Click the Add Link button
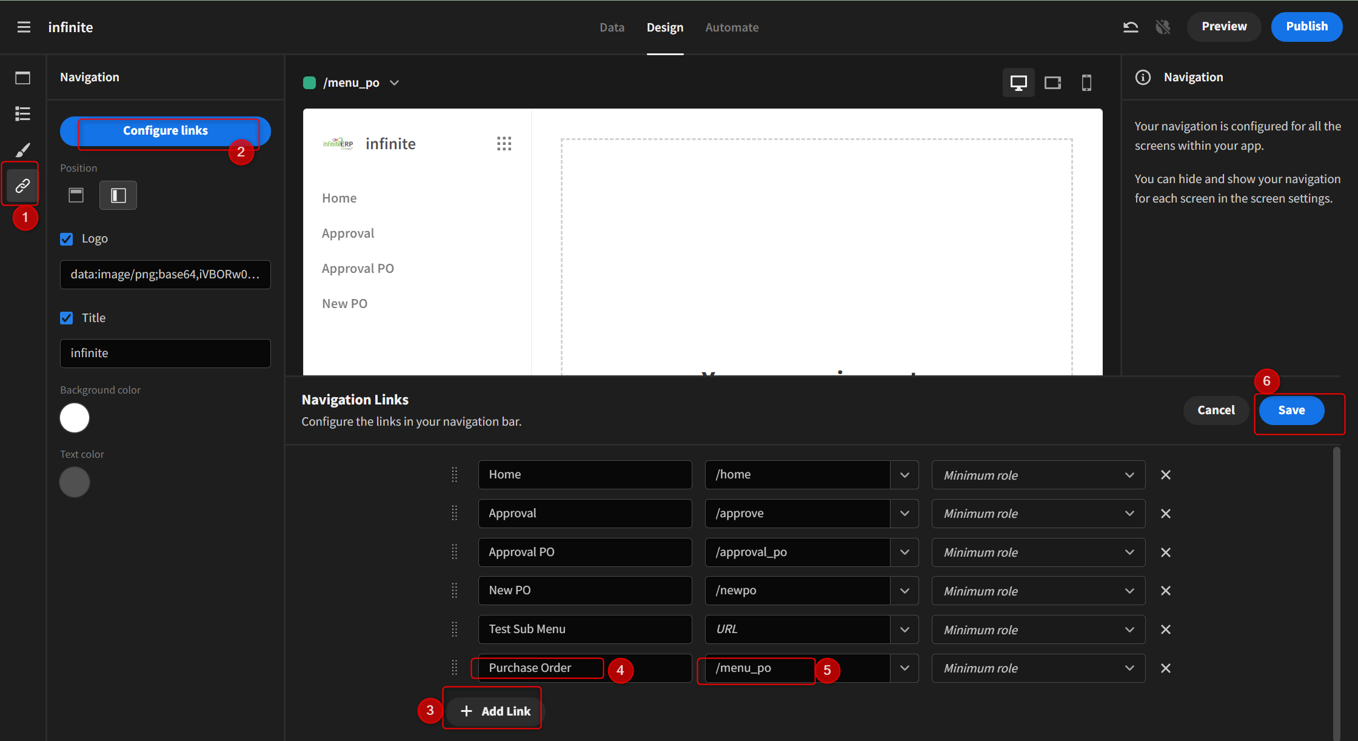The image size is (1358, 741). (495, 711)
